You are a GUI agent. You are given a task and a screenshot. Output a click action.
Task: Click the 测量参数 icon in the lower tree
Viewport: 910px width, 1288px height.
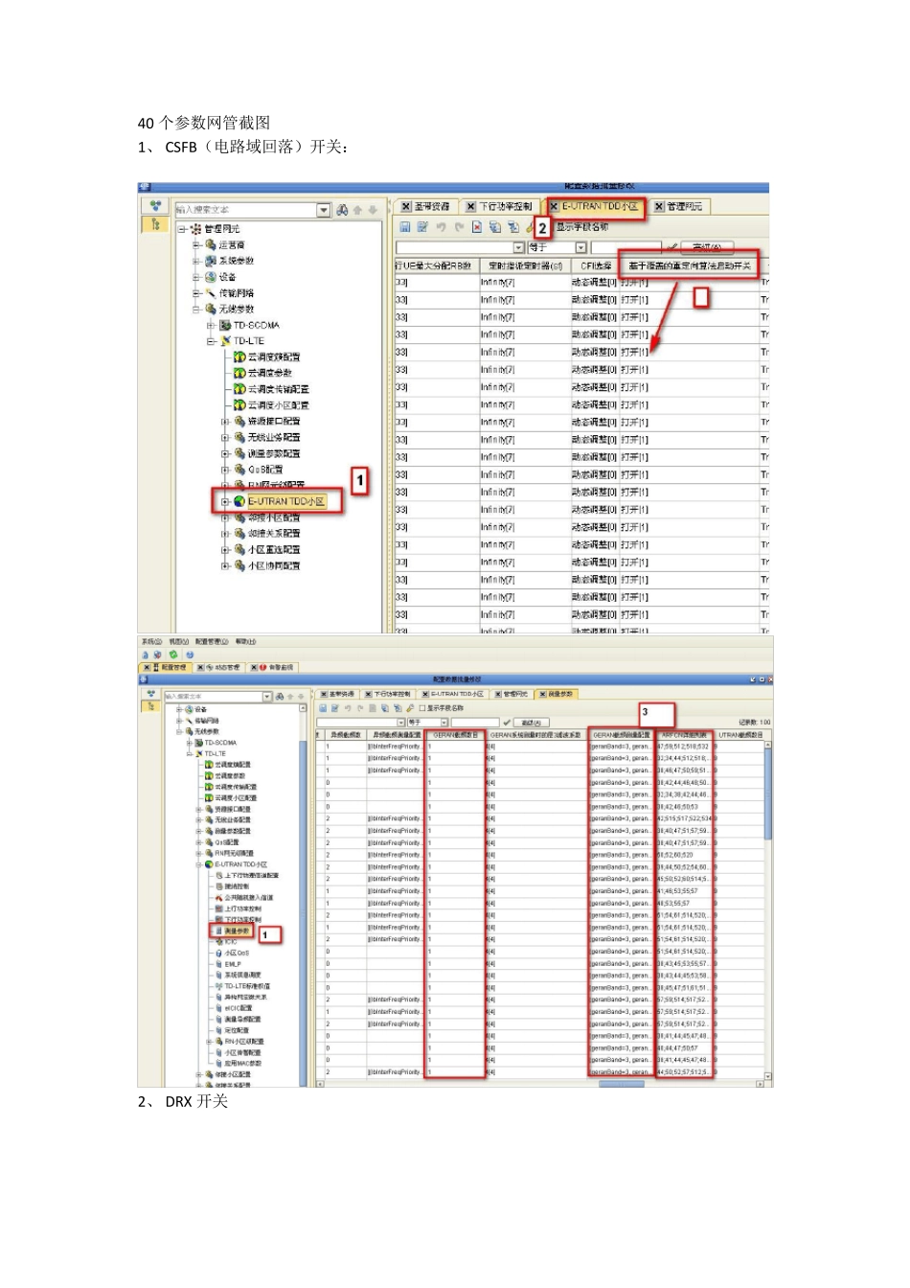[x=218, y=931]
